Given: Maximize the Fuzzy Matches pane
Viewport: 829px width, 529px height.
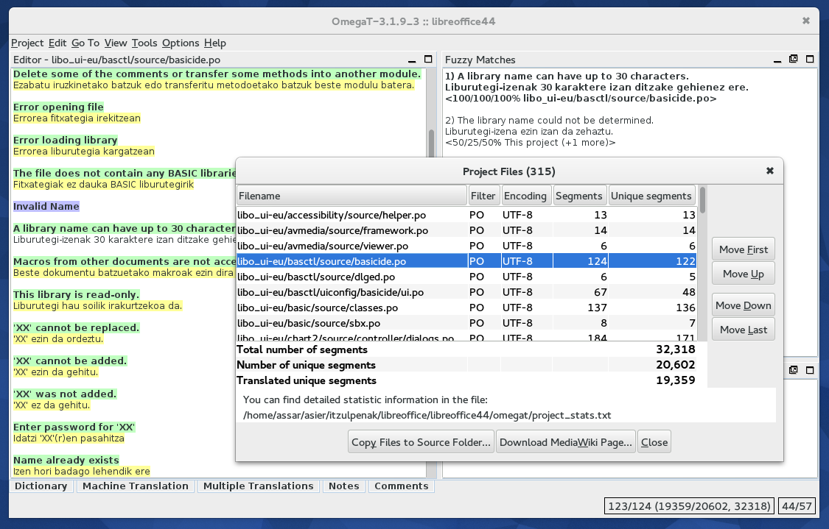Looking at the screenshot, I should click(809, 60).
